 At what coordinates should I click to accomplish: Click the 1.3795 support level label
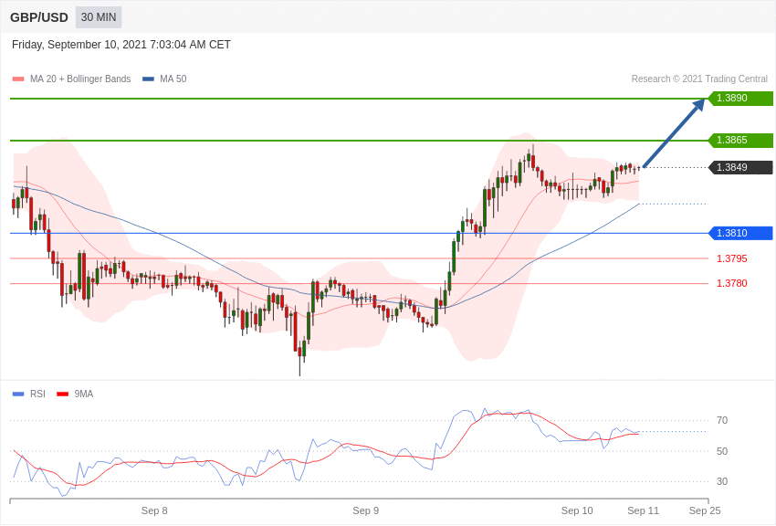[x=732, y=258]
